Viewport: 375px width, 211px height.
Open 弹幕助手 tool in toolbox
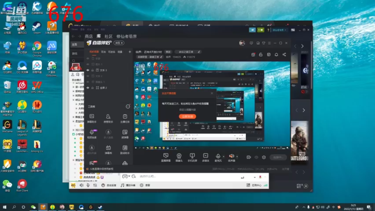91,119
